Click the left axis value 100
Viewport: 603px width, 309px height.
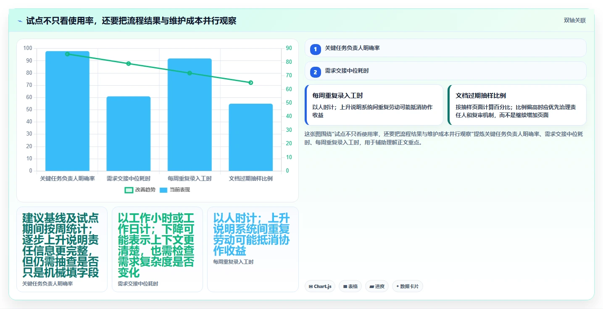pos(28,48)
